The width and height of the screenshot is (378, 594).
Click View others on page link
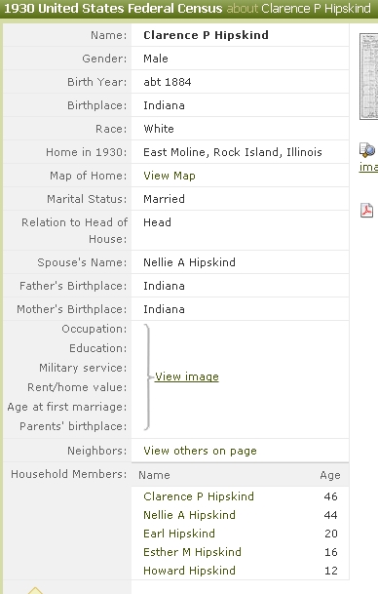click(200, 451)
